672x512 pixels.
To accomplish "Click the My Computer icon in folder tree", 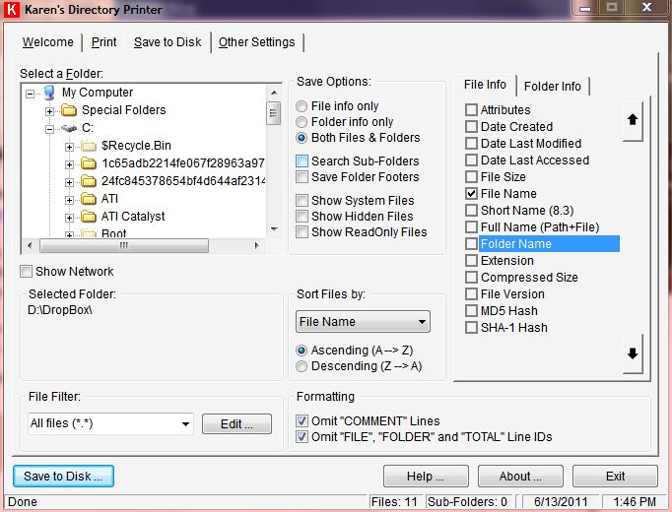I will tap(49, 93).
